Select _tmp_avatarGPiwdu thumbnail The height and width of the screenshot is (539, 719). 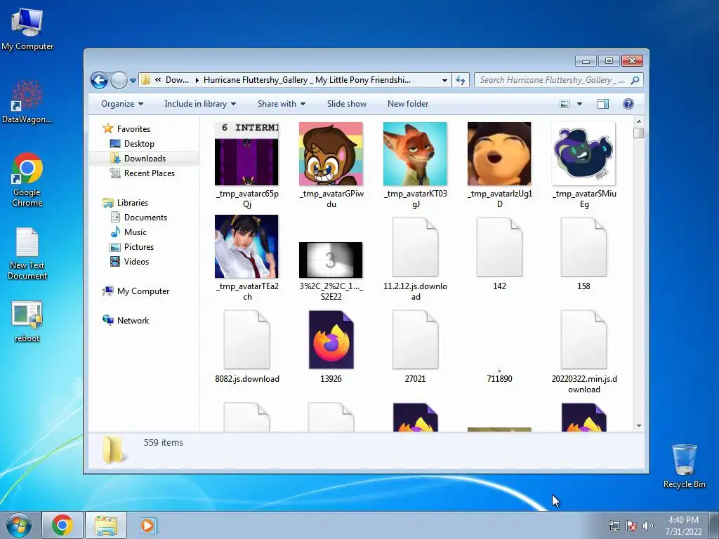[331, 165]
